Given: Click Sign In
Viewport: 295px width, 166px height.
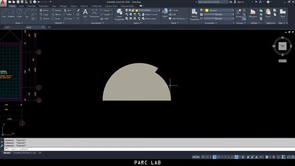Looking at the screenshot, I should [239, 2].
